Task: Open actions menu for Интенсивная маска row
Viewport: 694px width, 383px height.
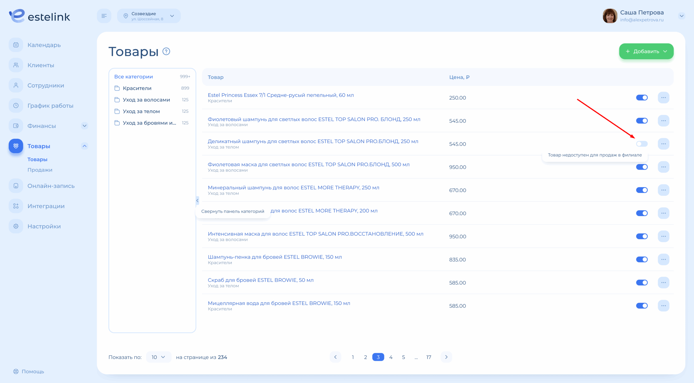Action: (663, 236)
